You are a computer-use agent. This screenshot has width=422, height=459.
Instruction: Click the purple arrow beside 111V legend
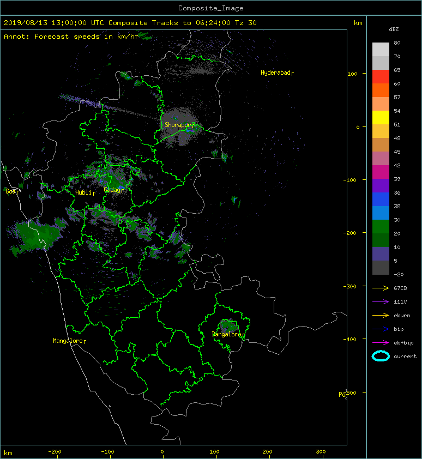pyautogui.click(x=381, y=302)
